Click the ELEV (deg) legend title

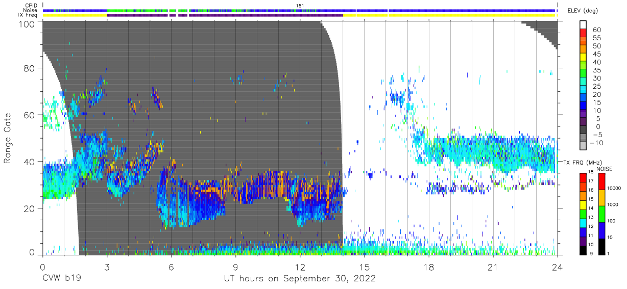[x=583, y=10]
